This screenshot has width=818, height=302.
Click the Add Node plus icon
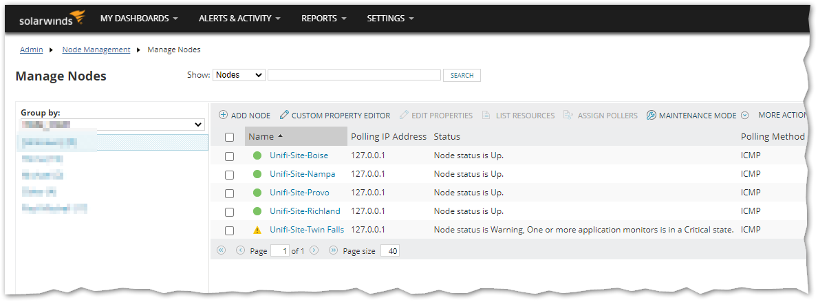[x=223, y=116]
